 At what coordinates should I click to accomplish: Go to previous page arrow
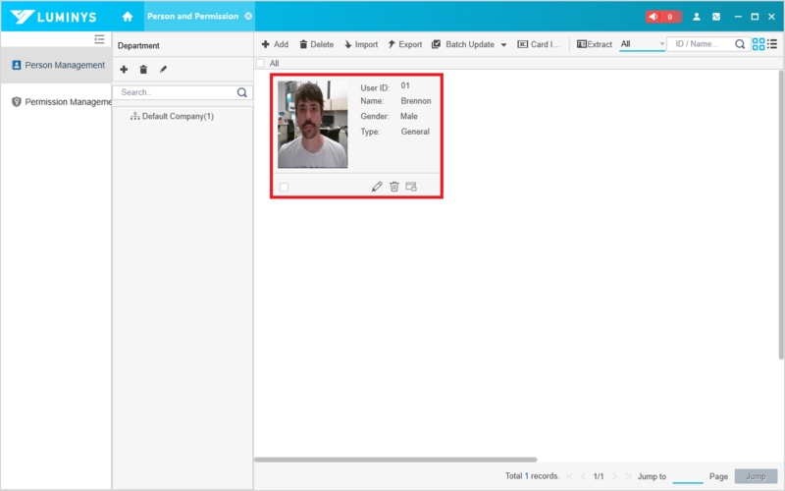click(583, 476)
